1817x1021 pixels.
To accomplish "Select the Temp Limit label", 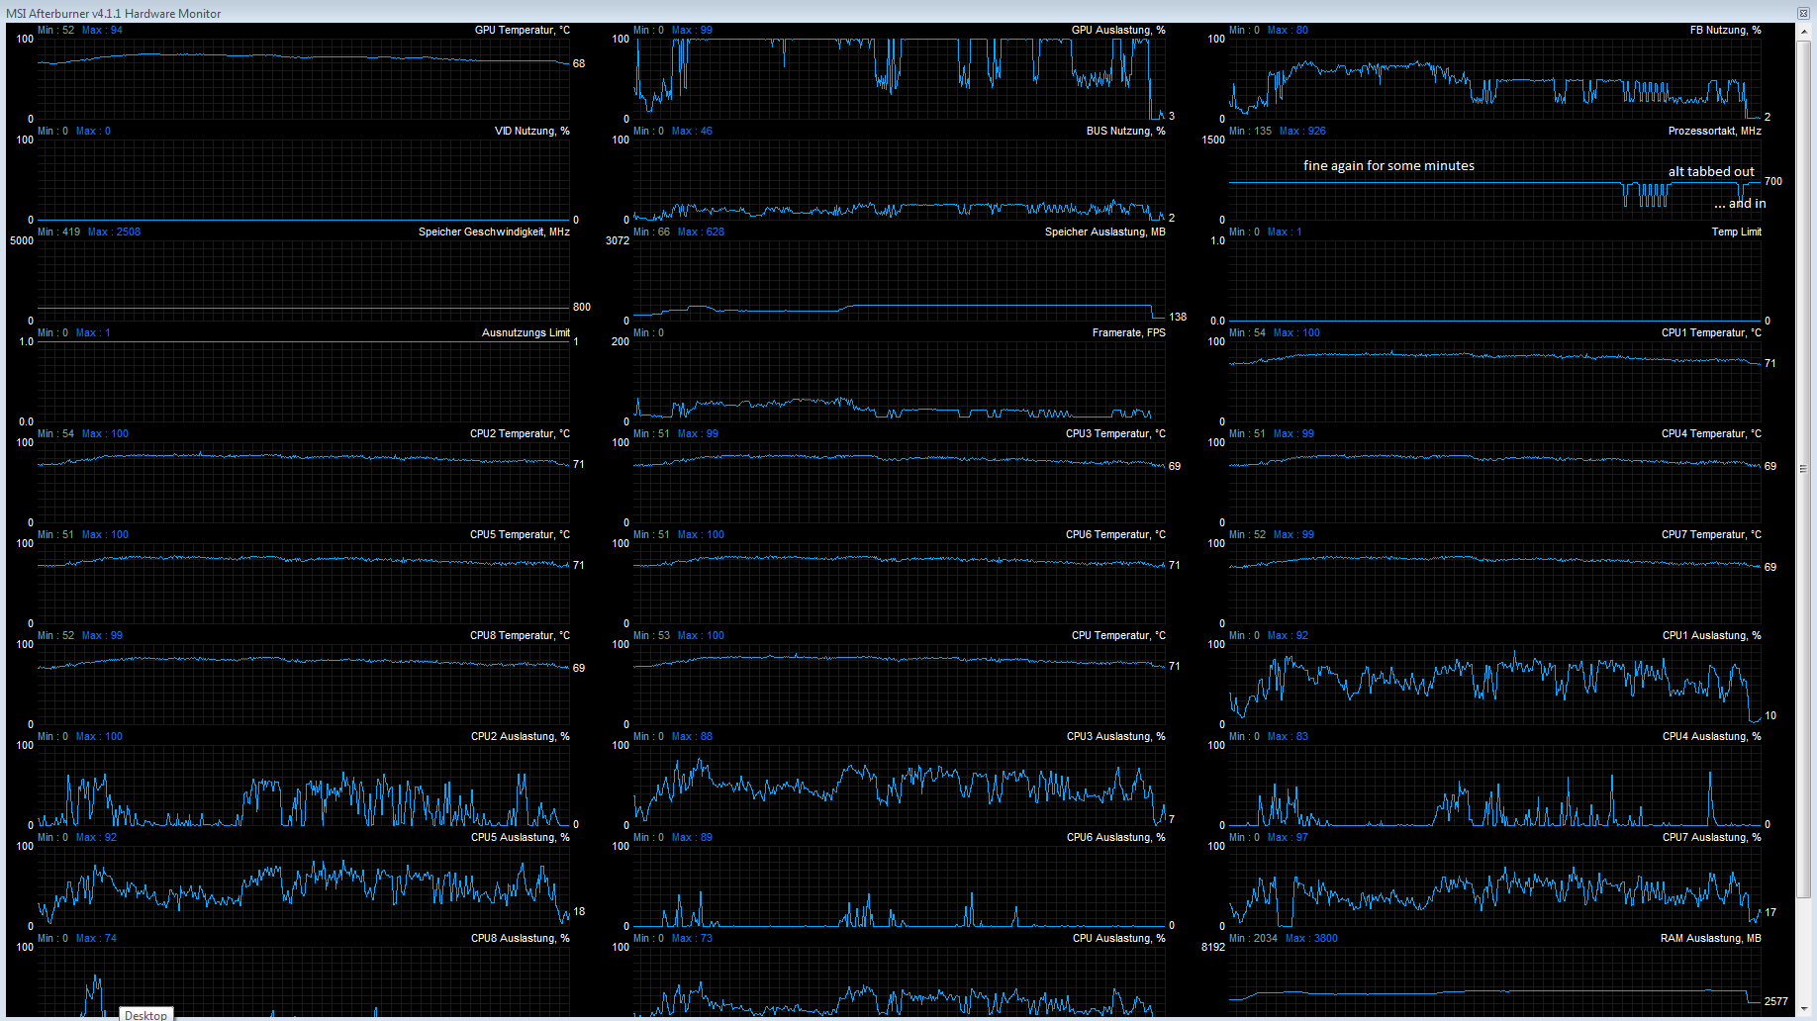I will pyautogui.click(x=1736, y=232).
